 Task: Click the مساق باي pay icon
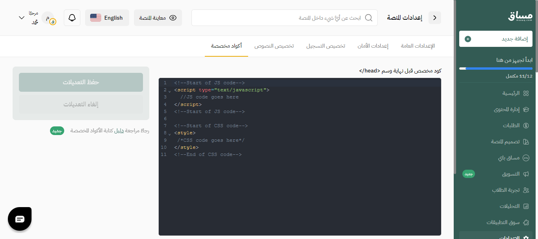tap(526, 158)
